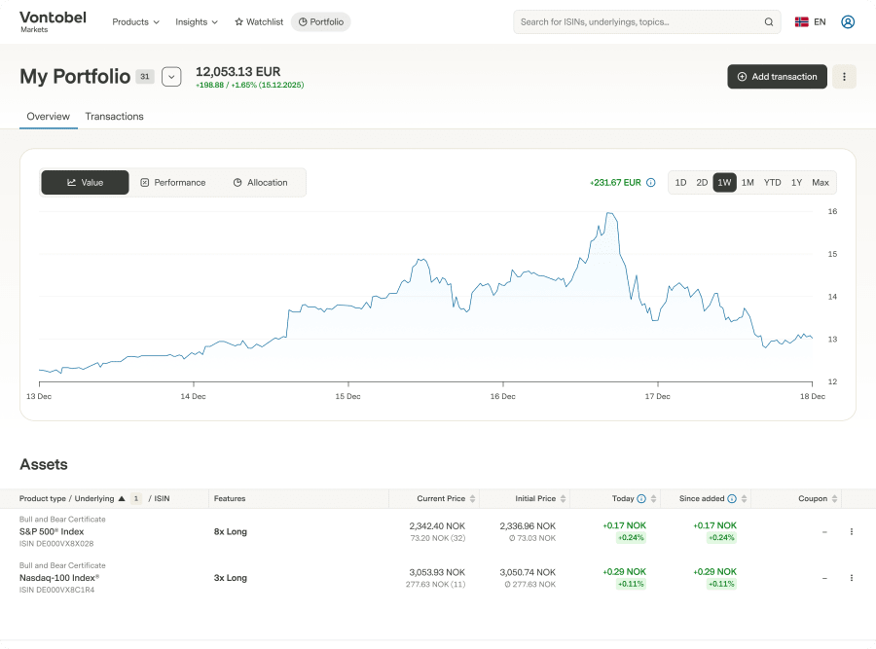Open the Watchlist menu item
This screenshot has height=649, width=876.
[259, 21]
